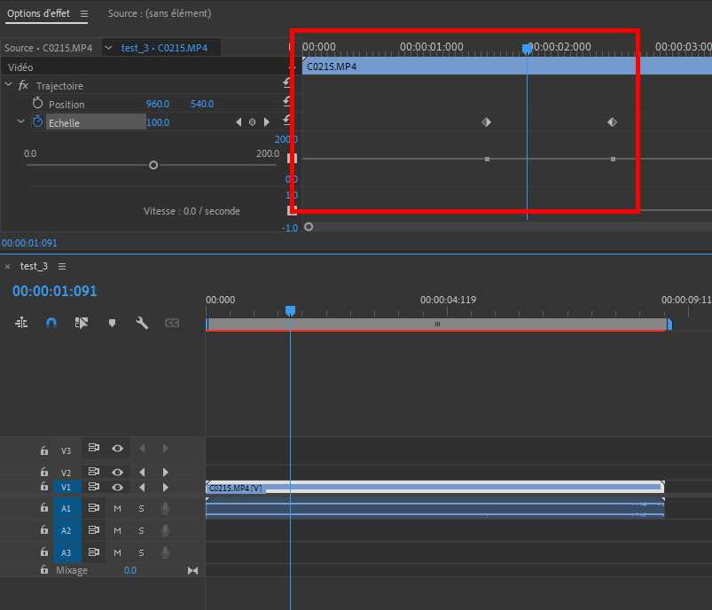712x610 pixels.
Task: Toggle Linked Selection in timeline
Action: 82,323
